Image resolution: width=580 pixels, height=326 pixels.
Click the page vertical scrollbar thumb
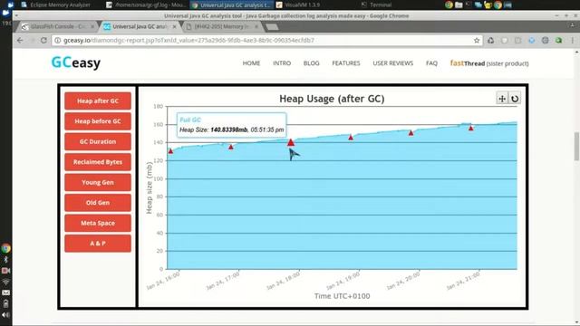click(576, 147)
